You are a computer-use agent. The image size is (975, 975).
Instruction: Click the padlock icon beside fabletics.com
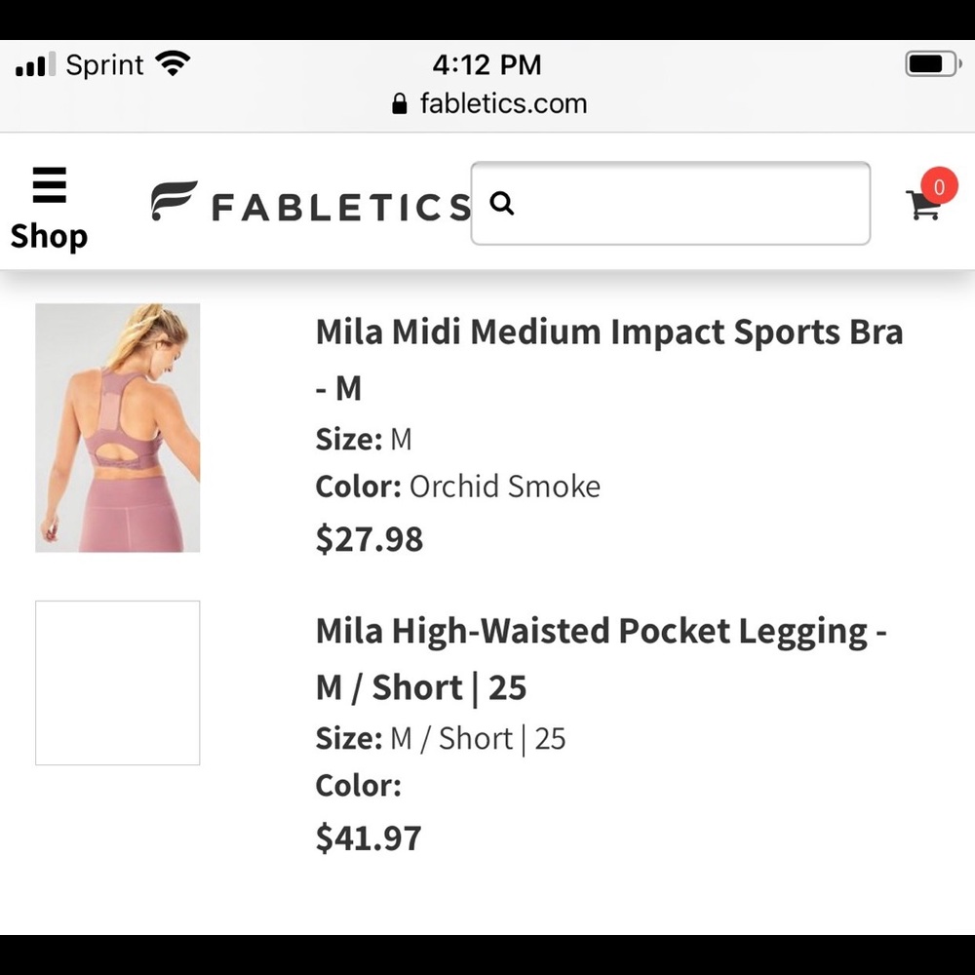(400, 103)
